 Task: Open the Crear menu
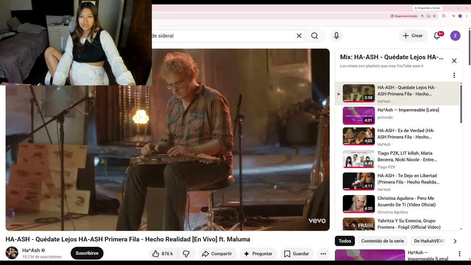413,36
